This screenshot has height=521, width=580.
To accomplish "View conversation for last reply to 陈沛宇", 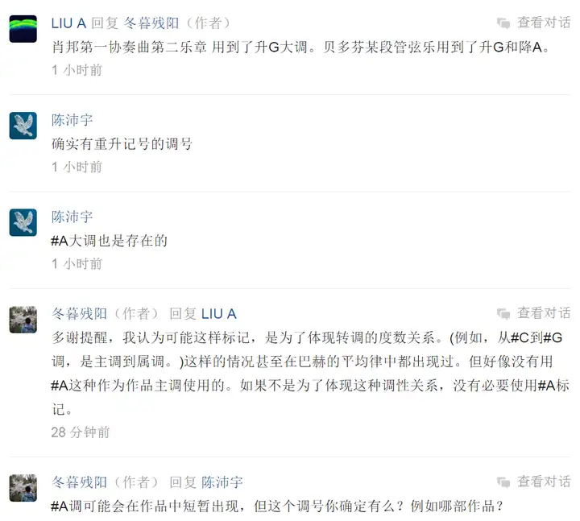I will pos(544,482).
